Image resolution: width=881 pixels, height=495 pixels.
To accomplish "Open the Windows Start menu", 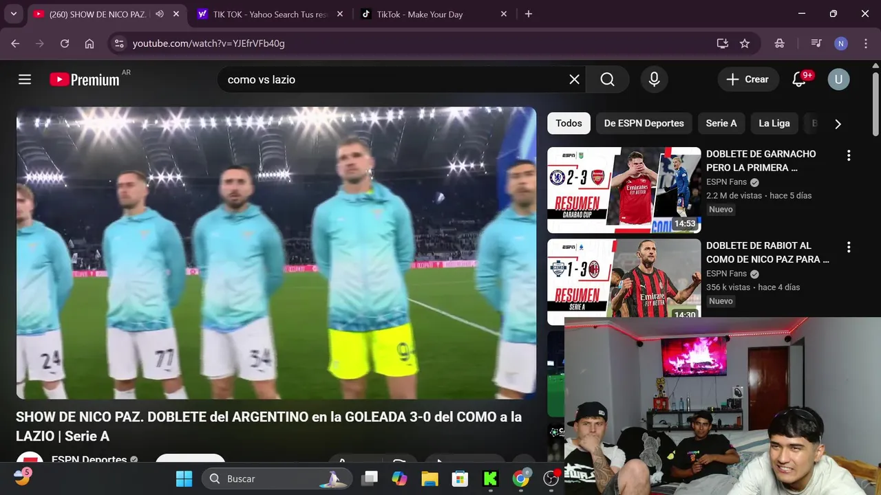I will click(184, 478).
